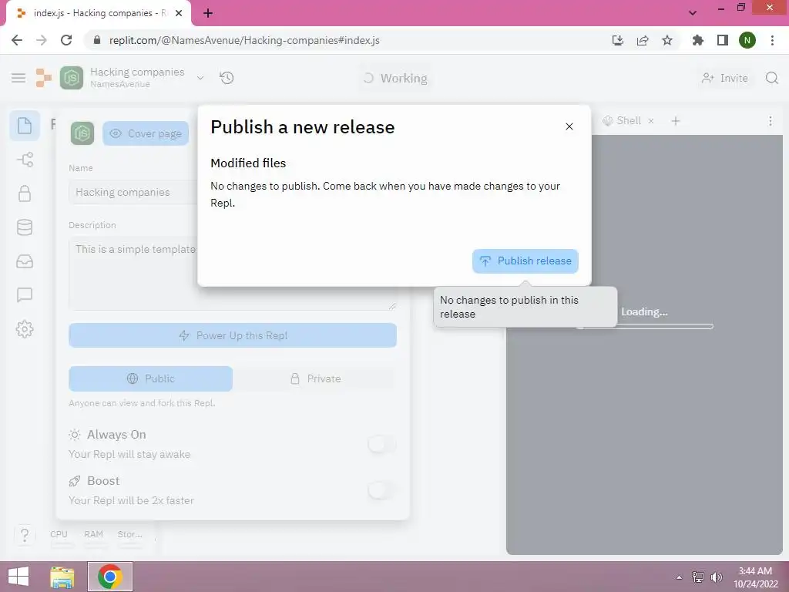This screenshot has width=789, height=592.
Task: Select the index.js browser tab
Action: [x=99, y=13]
